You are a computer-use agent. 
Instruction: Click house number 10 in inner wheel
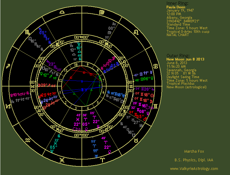point(76,64)
